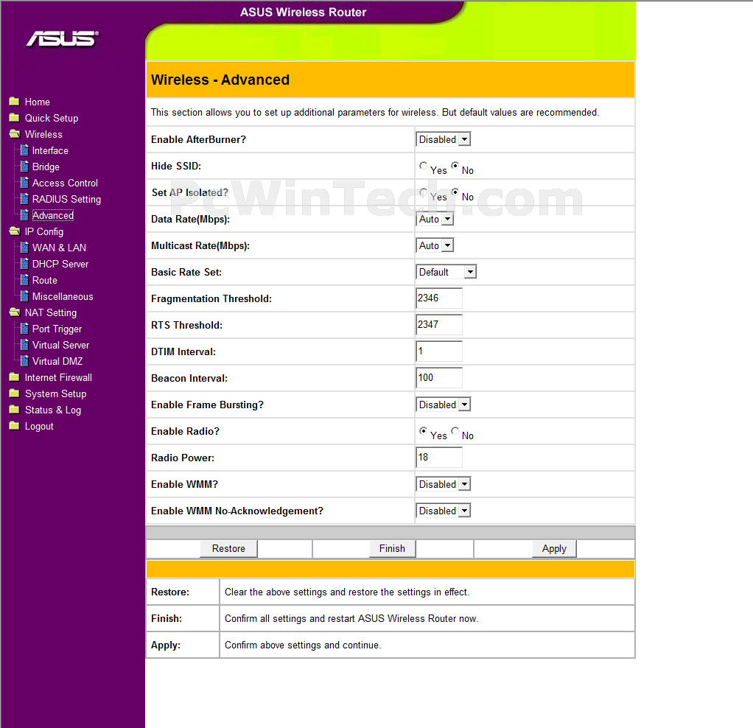Open the Miscellaneous link
The width and height of the screenshot is (753, 728).
(63, 297)
